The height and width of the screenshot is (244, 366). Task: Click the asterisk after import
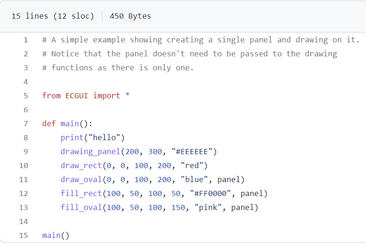[x=128, y=95]
